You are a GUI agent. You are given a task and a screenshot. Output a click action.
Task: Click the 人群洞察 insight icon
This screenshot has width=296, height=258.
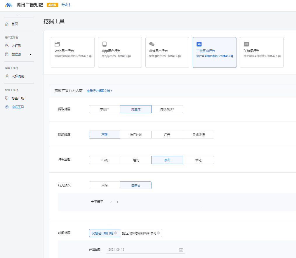coord(7,76)
